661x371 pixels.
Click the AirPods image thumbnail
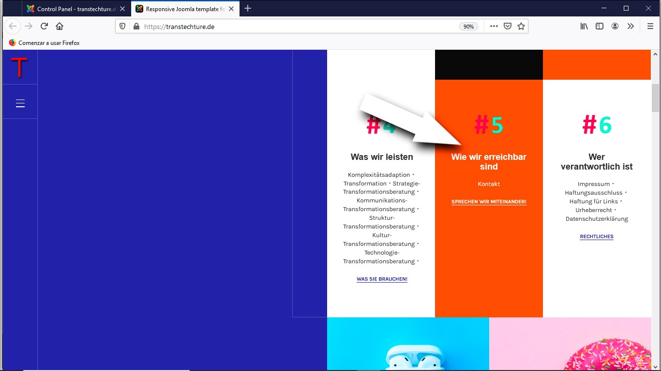coord(408,344)
